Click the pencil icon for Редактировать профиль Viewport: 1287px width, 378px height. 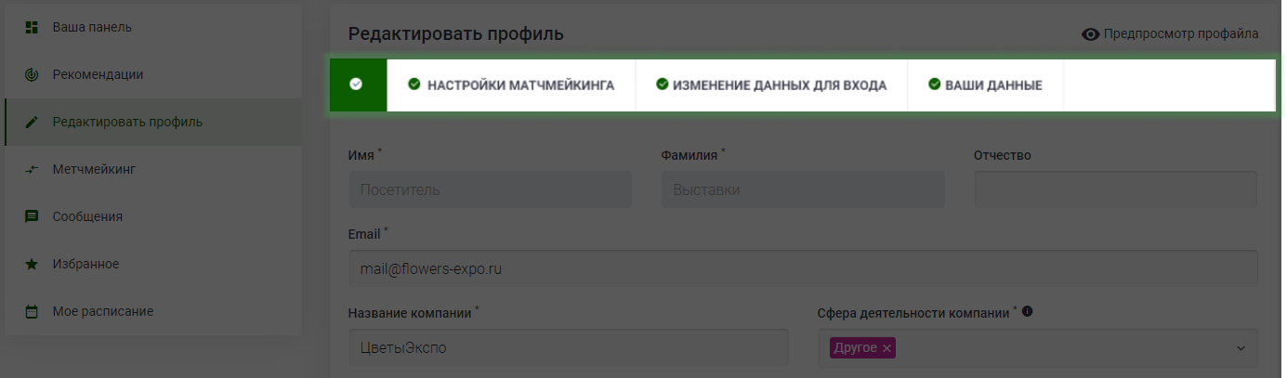point(32,122)
